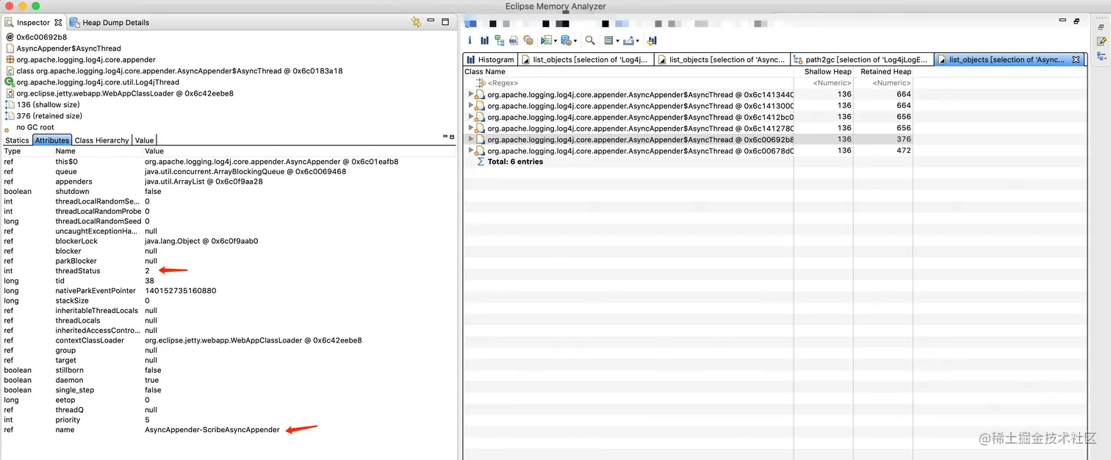The height and width of the screenshot is (460, 1111).
Task: Expand AsyncThread @ 0x6c141278 row
Action: point(472,128)
